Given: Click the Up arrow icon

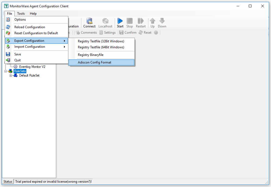Looking at the screenshot, I should click(152, 21).
